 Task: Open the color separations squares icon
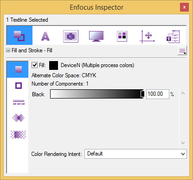[x=122, y=36]
